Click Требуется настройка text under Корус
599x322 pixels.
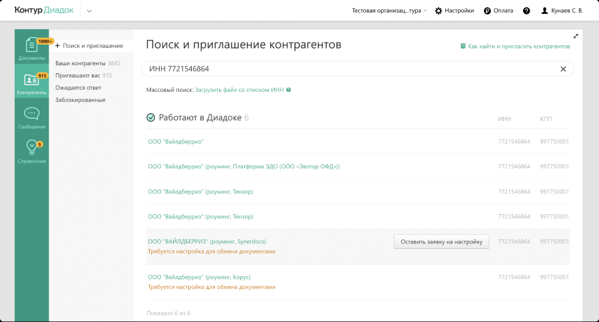pos(212,287)
